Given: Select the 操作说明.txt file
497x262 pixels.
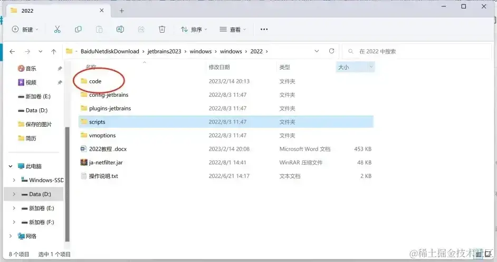Looking at the screenshot, I should point(103,176).
